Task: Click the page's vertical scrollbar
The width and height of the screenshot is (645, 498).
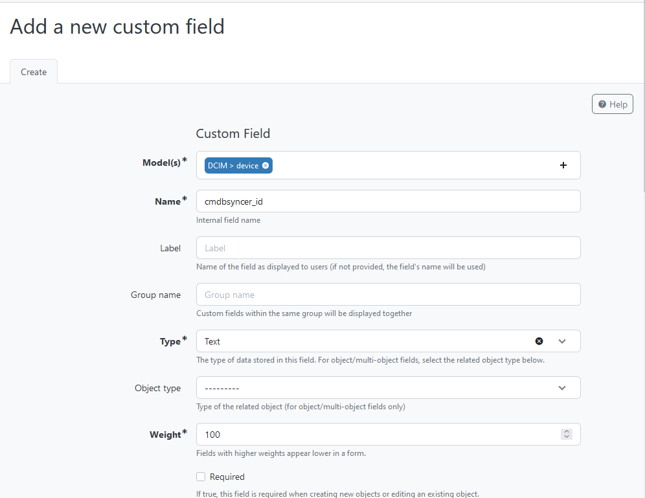Action: (642, 97)
